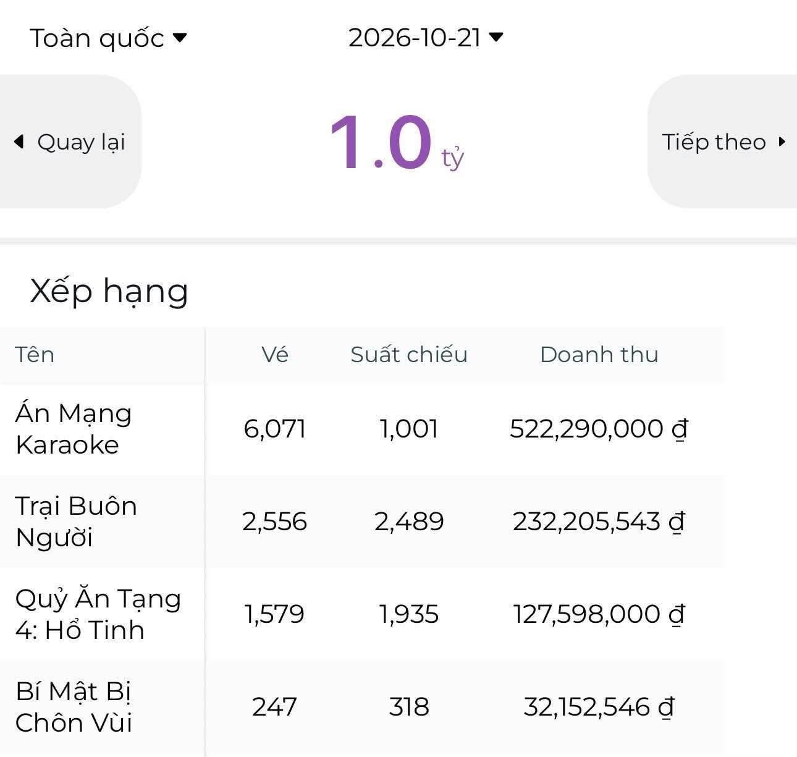Click ticket count 6,071
Screen dimensions: 797x757
275,429
